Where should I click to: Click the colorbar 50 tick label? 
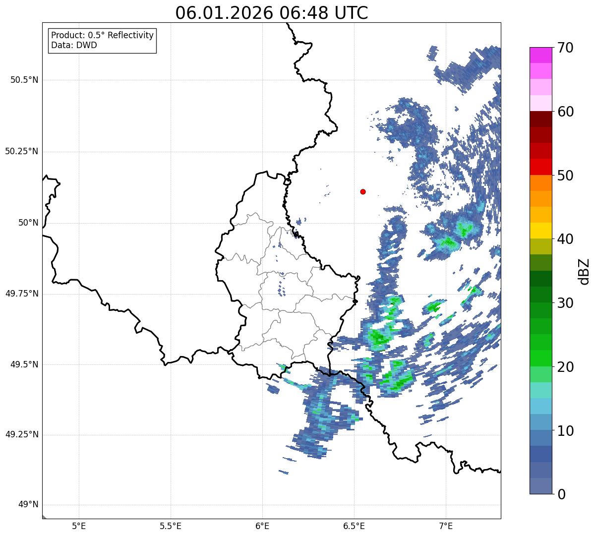tap(565, 176)
